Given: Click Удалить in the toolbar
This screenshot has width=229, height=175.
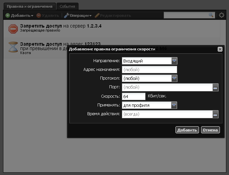Looking at the screenshot, I should click(47, 15).
